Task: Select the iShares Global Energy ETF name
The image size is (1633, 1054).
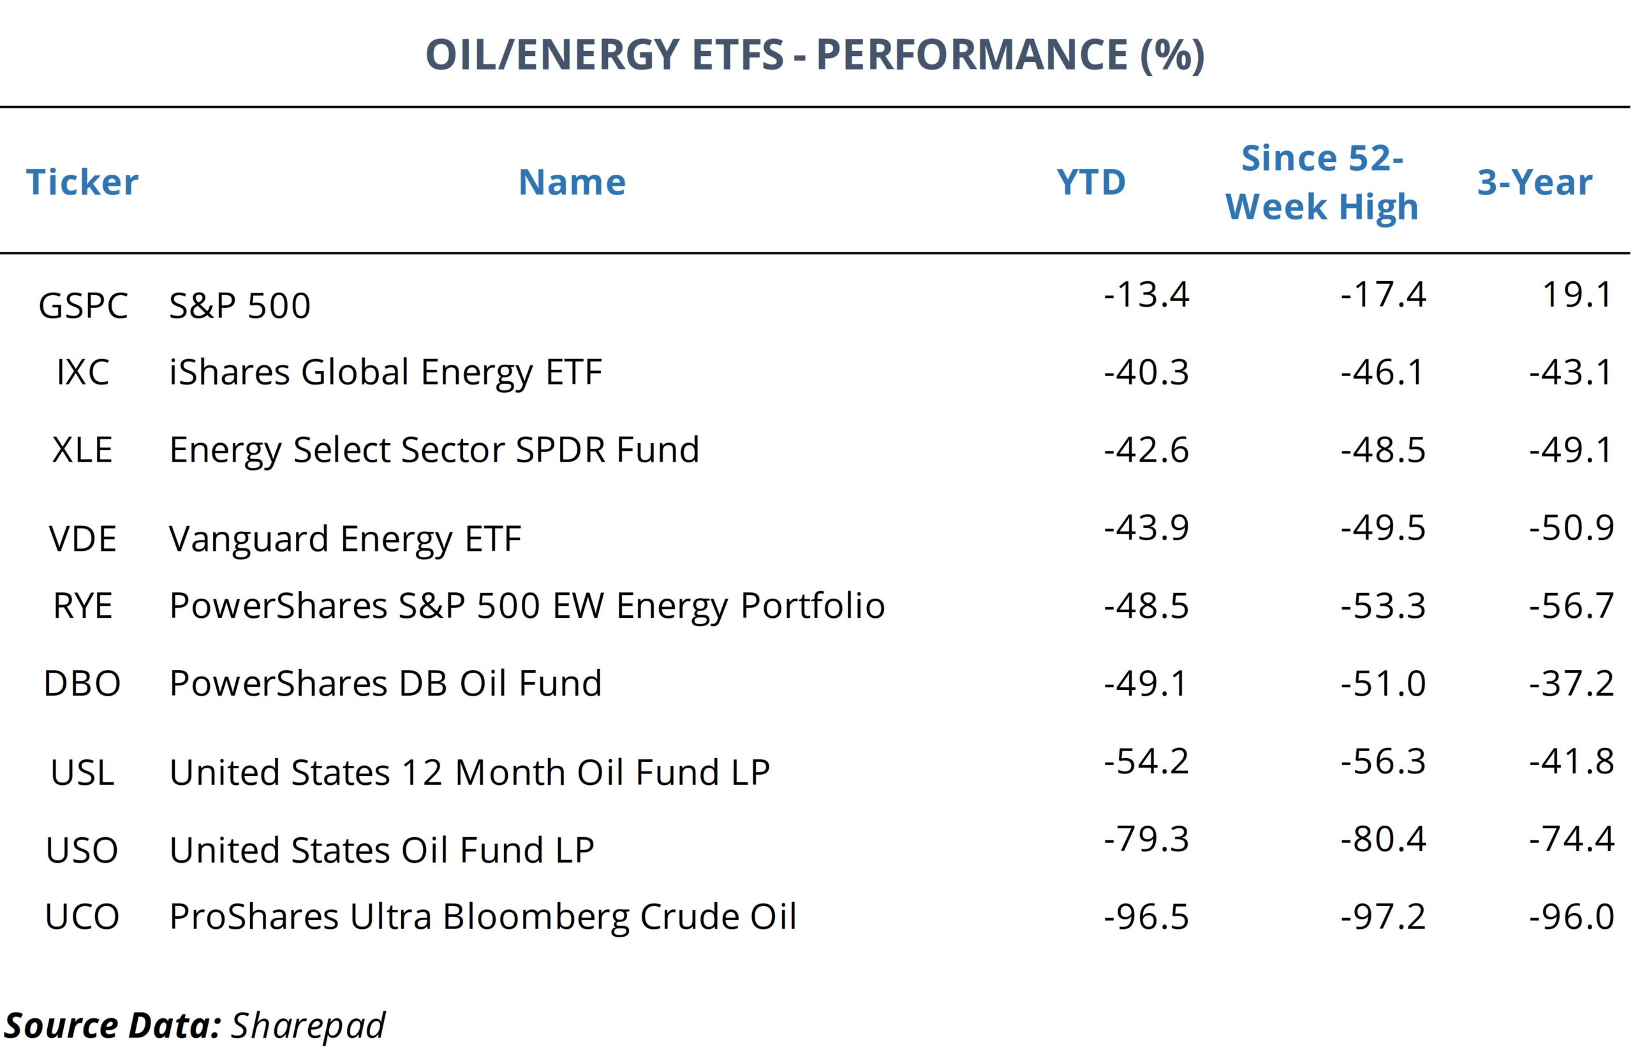Action: (385, 372)
